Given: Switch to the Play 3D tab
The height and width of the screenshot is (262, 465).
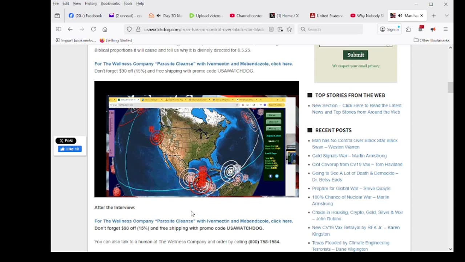Looking at the screenshot, I should [166, 16].
